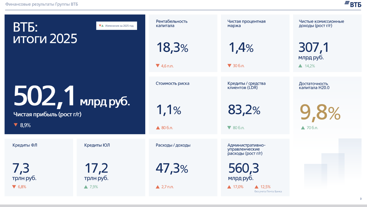Click the red up arrow beside 17,0%
367x207 pixels.
[x=229, y=187]
